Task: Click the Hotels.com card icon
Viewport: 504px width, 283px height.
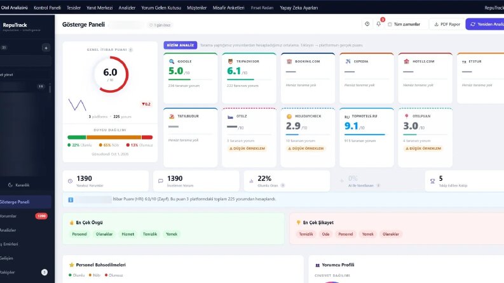Action: pyautogui.click(x=406, y=62)
